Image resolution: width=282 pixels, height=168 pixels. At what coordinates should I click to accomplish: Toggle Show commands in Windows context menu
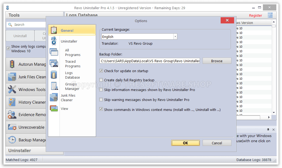coord(101,109)
